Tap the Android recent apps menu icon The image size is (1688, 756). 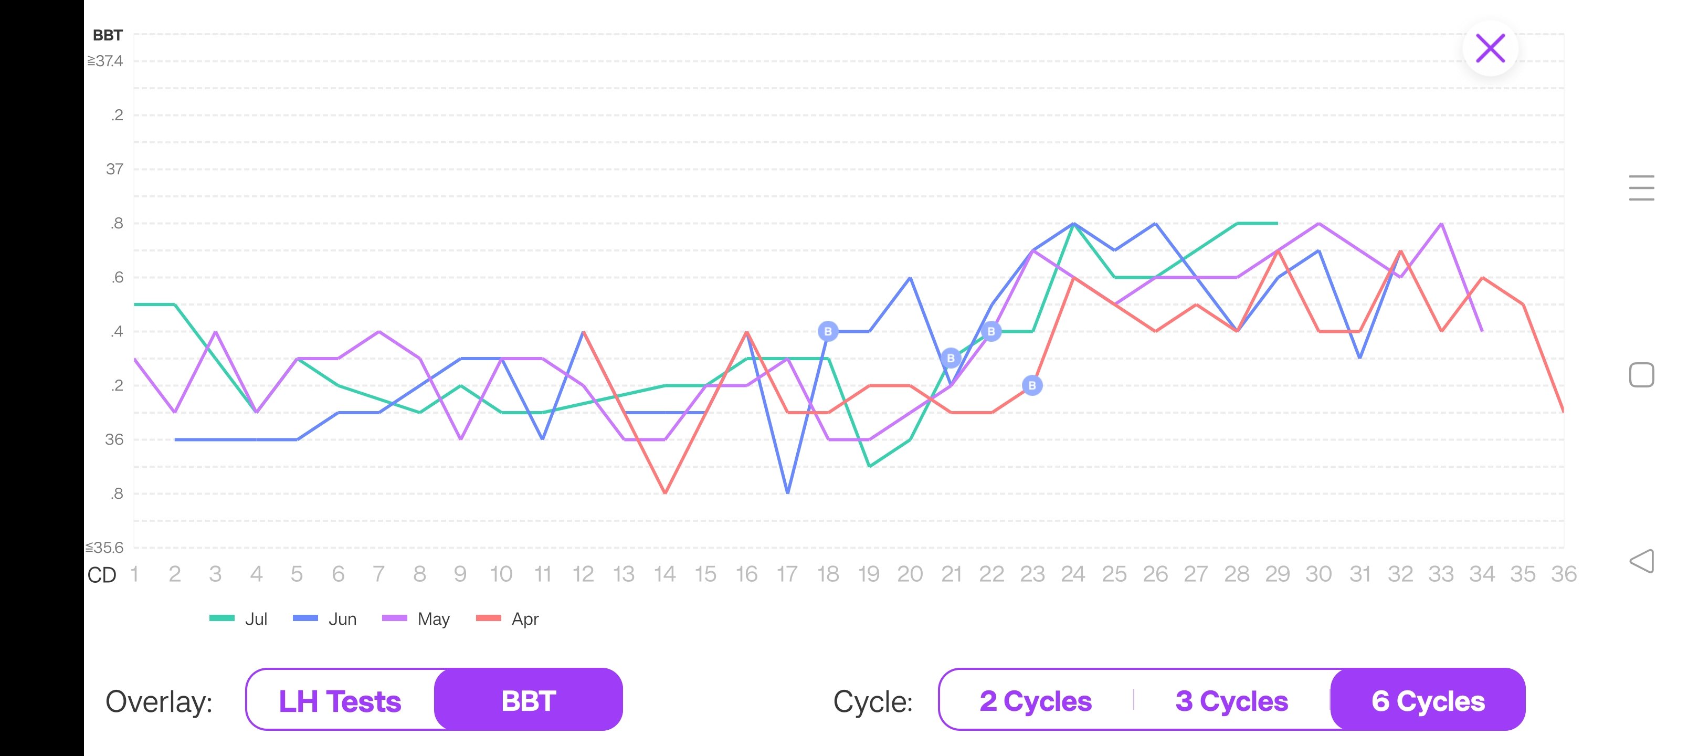click(x=1641, y=187)
